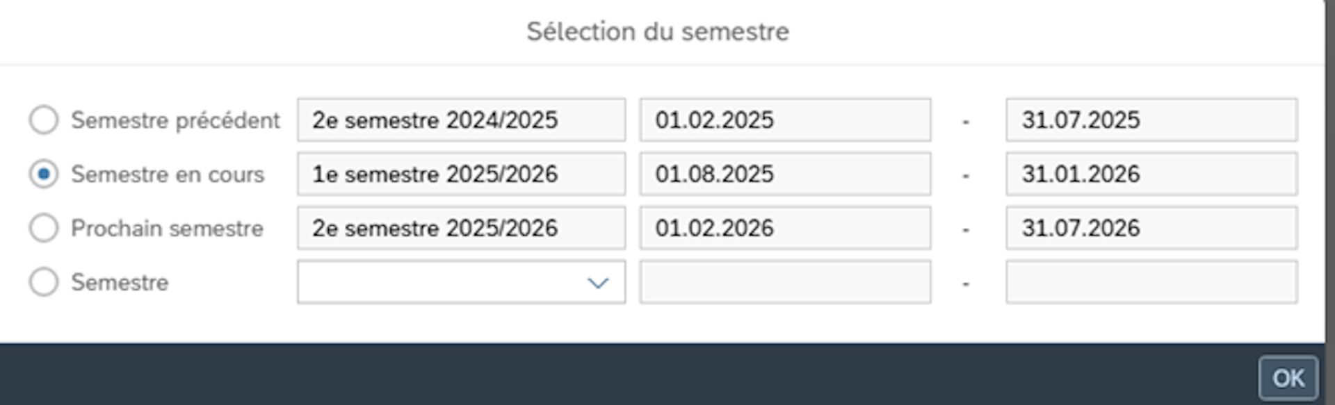This screenshot has height=405, width=1335.
Task: Click the empty custom semester start date field
Action: [x=785, y=282]
